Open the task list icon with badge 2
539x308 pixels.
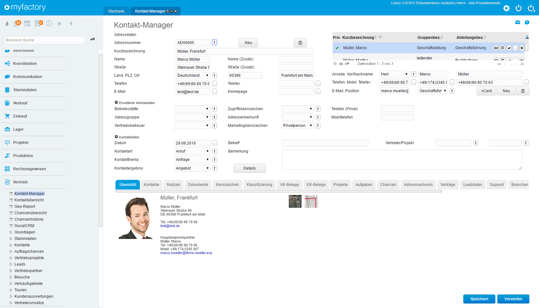pos(38,23)
